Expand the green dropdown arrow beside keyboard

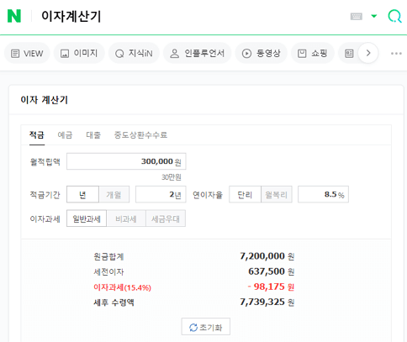[374, 16]
